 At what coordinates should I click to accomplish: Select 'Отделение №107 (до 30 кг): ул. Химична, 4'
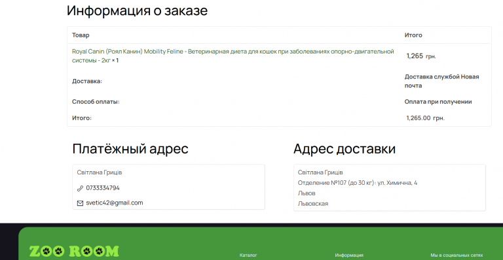358,183
